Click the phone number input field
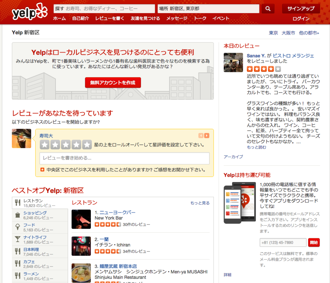This screenshot has width=330, height=283. tap(283, 242)
